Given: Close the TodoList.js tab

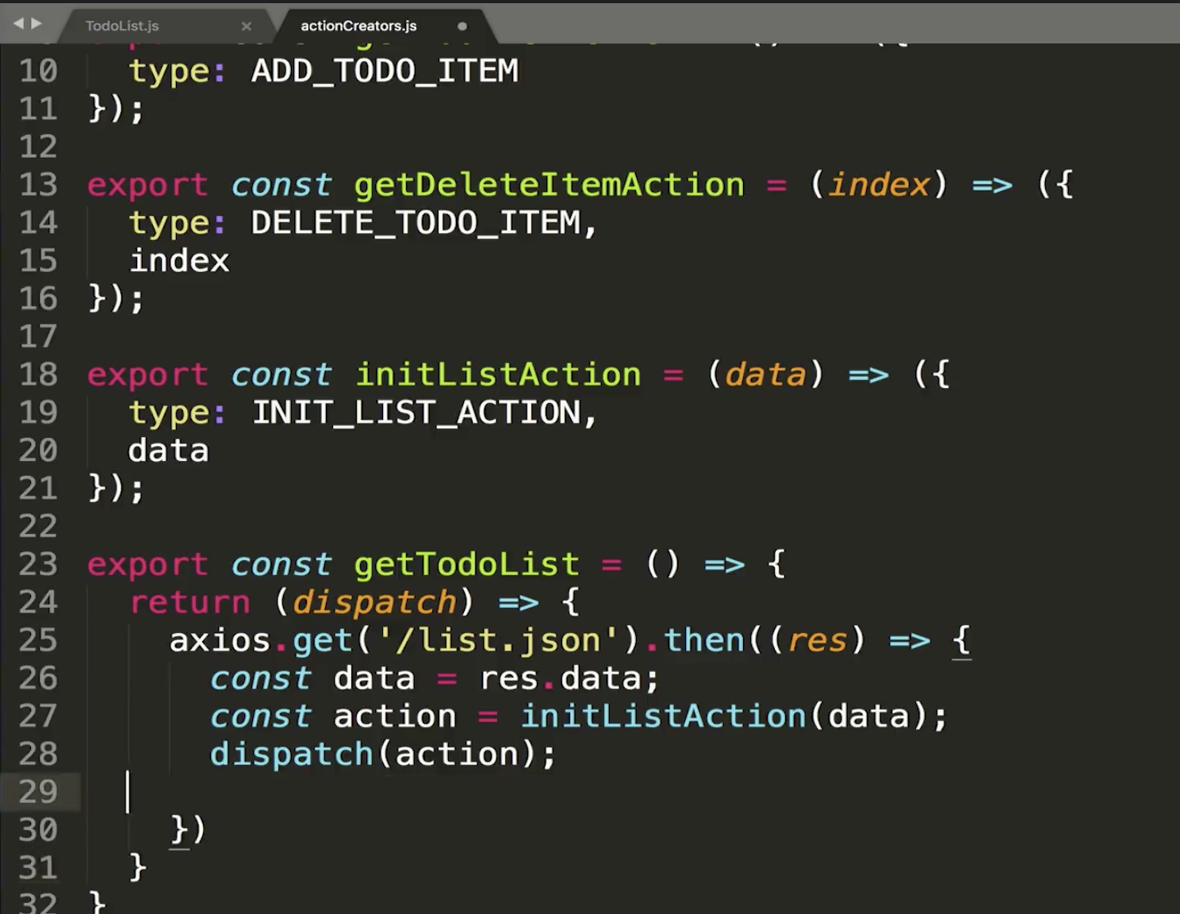Looking at the screenshot, I should coord(247,26).
